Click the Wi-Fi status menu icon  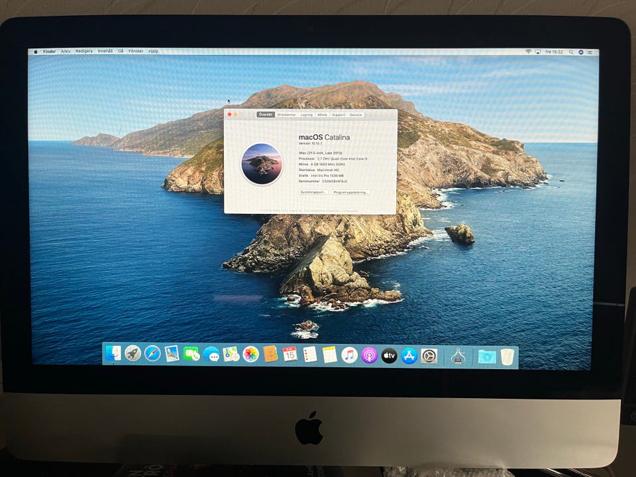pyautogui.click(x=529, y=52)
